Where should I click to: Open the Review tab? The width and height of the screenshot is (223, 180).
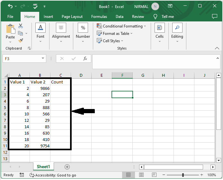(138, 17)
